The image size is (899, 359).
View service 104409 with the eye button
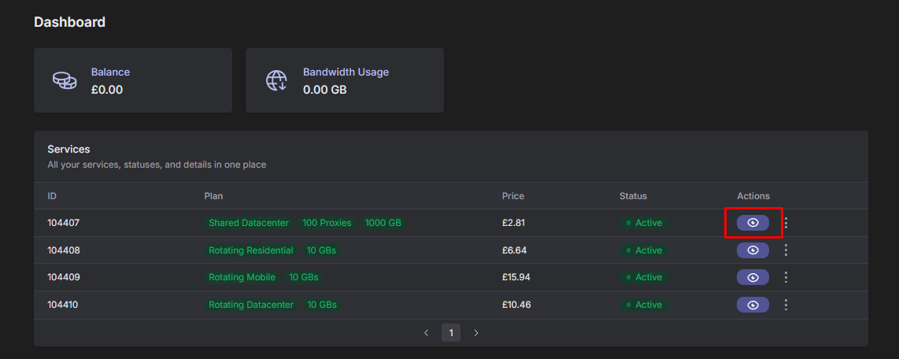pos(753,277)
